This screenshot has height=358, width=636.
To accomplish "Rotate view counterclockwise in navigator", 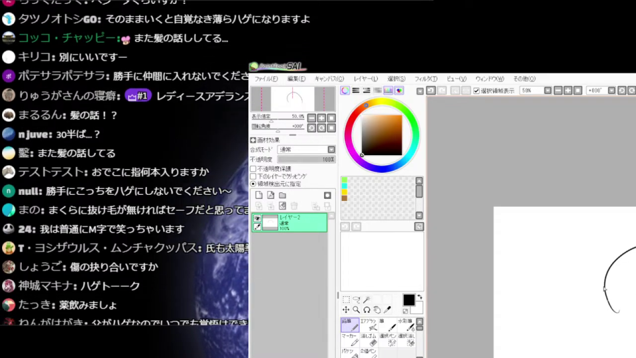I will 311,128.
